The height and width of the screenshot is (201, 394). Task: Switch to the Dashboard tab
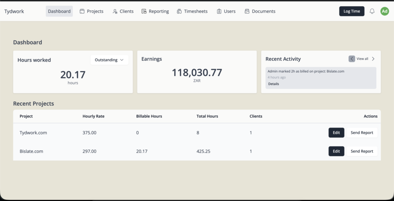tap(59, 12)
